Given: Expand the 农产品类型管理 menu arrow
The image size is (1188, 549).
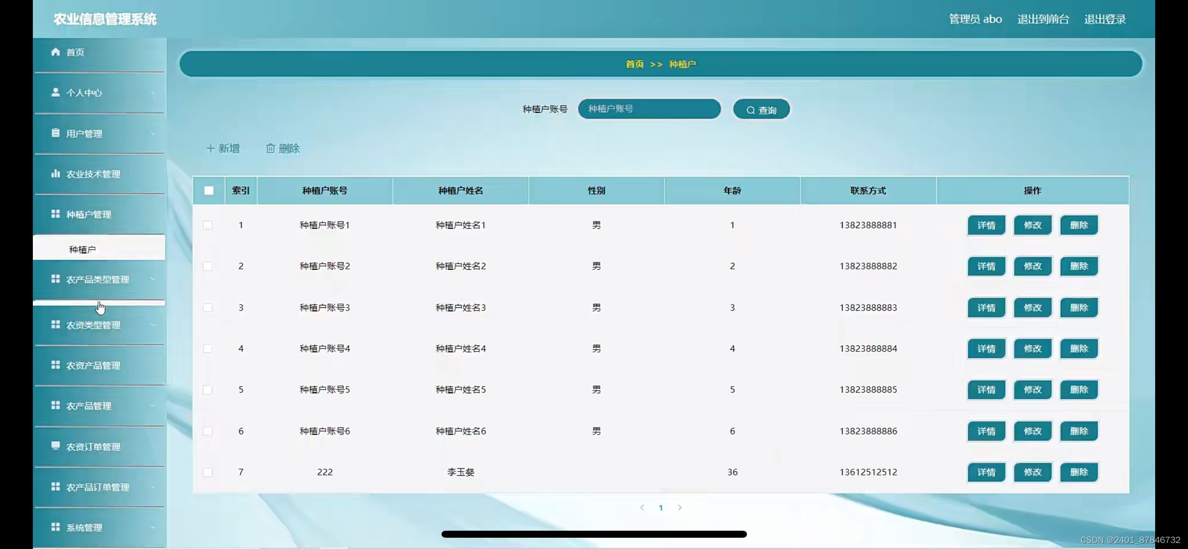Looking at the screenshot, I should click(152, 279).
